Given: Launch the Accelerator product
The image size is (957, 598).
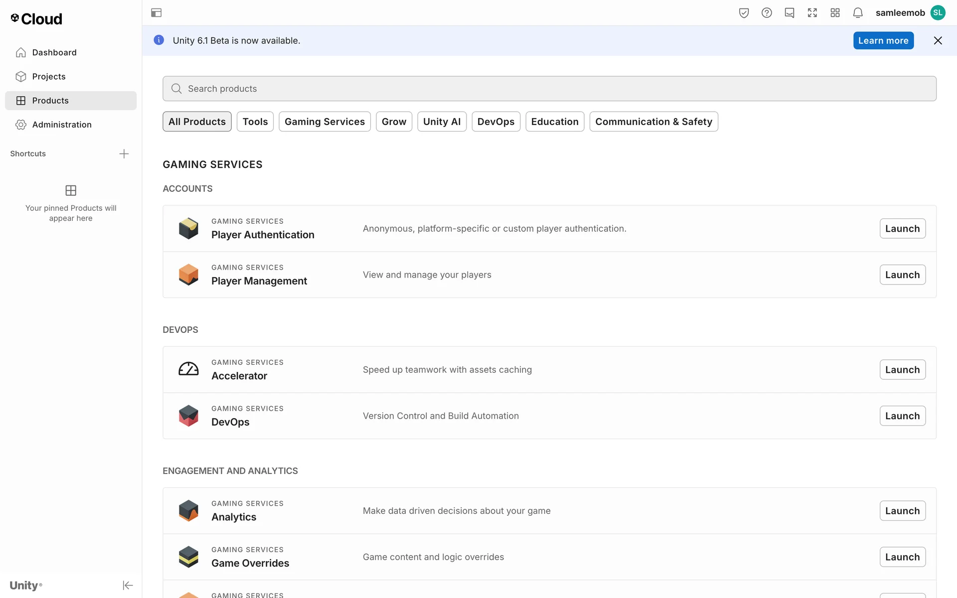Looking at the screenshot, I should 902,370.
